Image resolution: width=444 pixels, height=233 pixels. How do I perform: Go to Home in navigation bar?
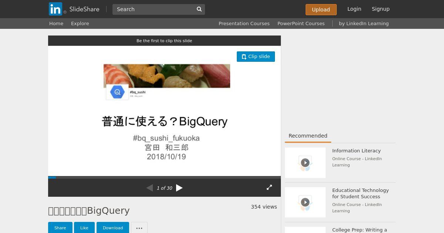click(x=56, y=23)
